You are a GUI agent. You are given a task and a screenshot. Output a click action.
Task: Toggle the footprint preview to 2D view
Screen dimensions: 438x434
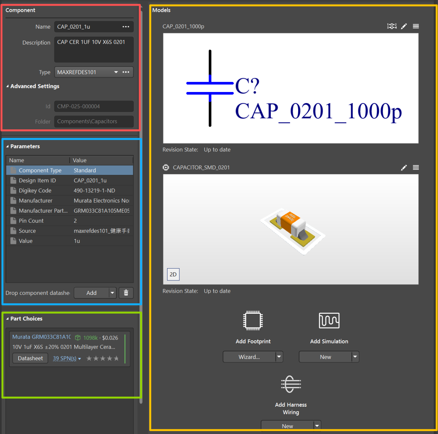(x=173, y=274)
